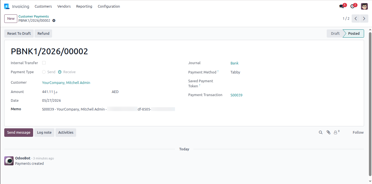Viewport: 372px width, 184px height.
Task: Search chatter messages magnifier icon
Action: pos(321,133)
